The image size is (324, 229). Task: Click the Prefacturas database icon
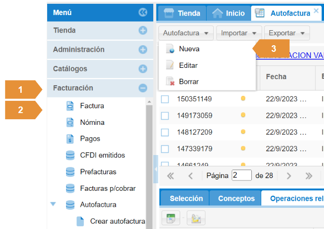[70, 172]
